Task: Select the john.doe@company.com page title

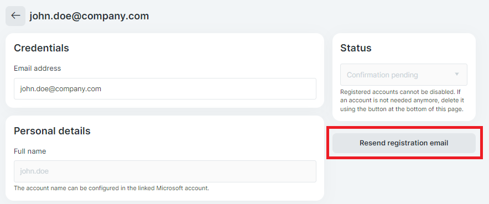Action: tap(89, 16)
